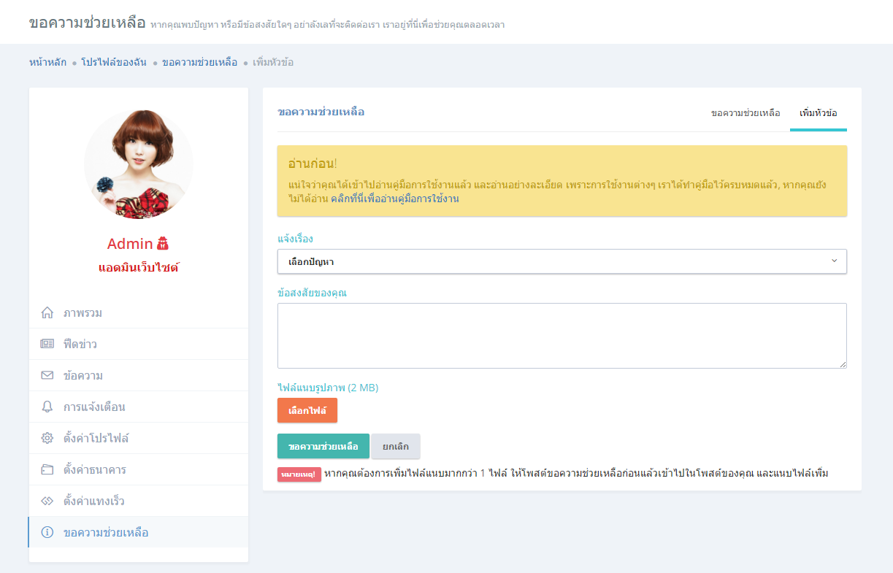The height and width of the screenshot is (573, 893).
Task: Click the chevron arrow of the แจ้งเรื่อง select box
Action: (835, 261)
